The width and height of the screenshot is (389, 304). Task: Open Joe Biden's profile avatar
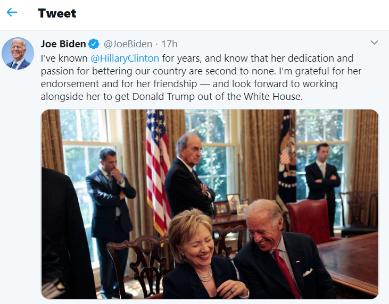19,54
